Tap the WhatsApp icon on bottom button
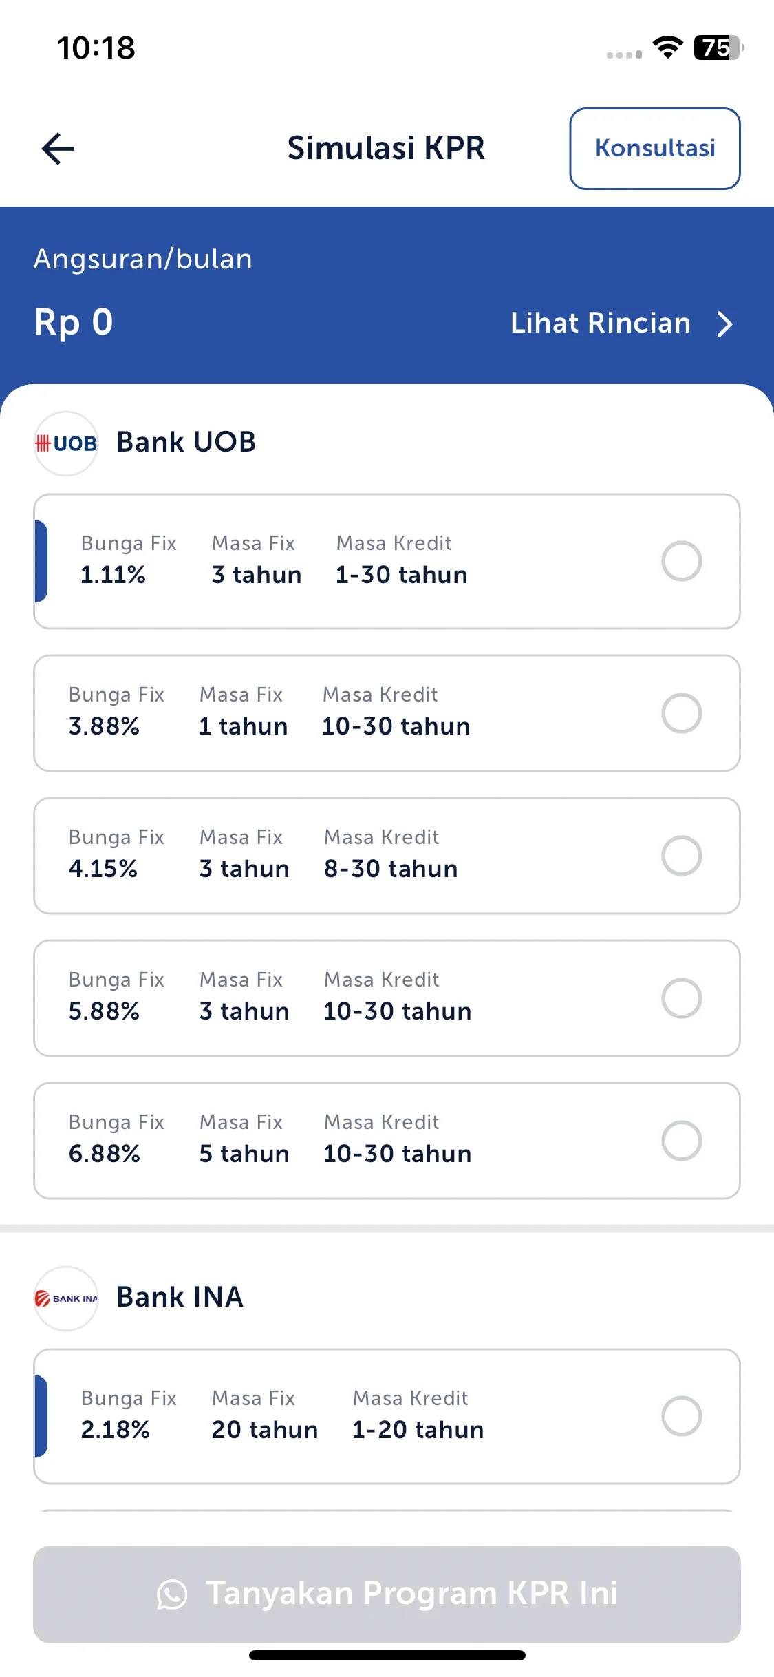The image size is (774, 1677). [x=172, y=1594]
